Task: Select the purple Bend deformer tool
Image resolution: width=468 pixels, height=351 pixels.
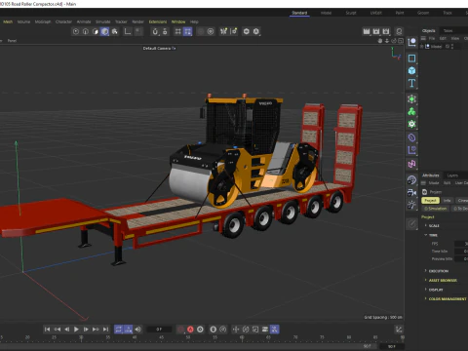Action: click(411, 137)
